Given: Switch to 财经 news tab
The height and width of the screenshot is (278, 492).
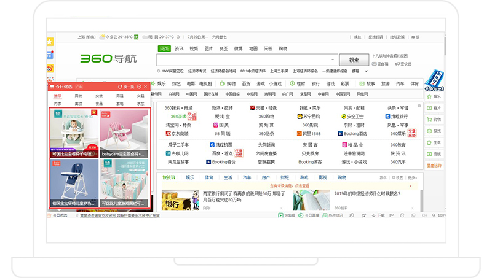Looking at the screenshot, I should point(285,177).
